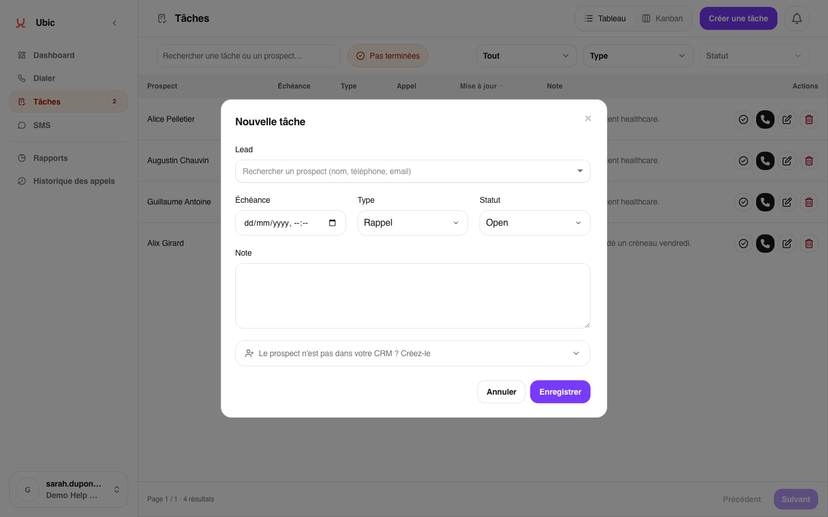This screenshot has height=517, width=828.
Task: Mark Alix Girard's task as complete
Action: (x=743, y=244)
